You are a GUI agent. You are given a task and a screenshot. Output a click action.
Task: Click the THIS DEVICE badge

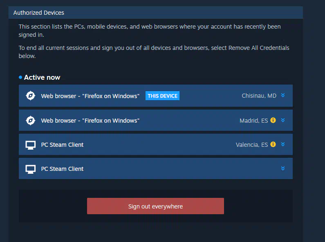coord(163,96)
